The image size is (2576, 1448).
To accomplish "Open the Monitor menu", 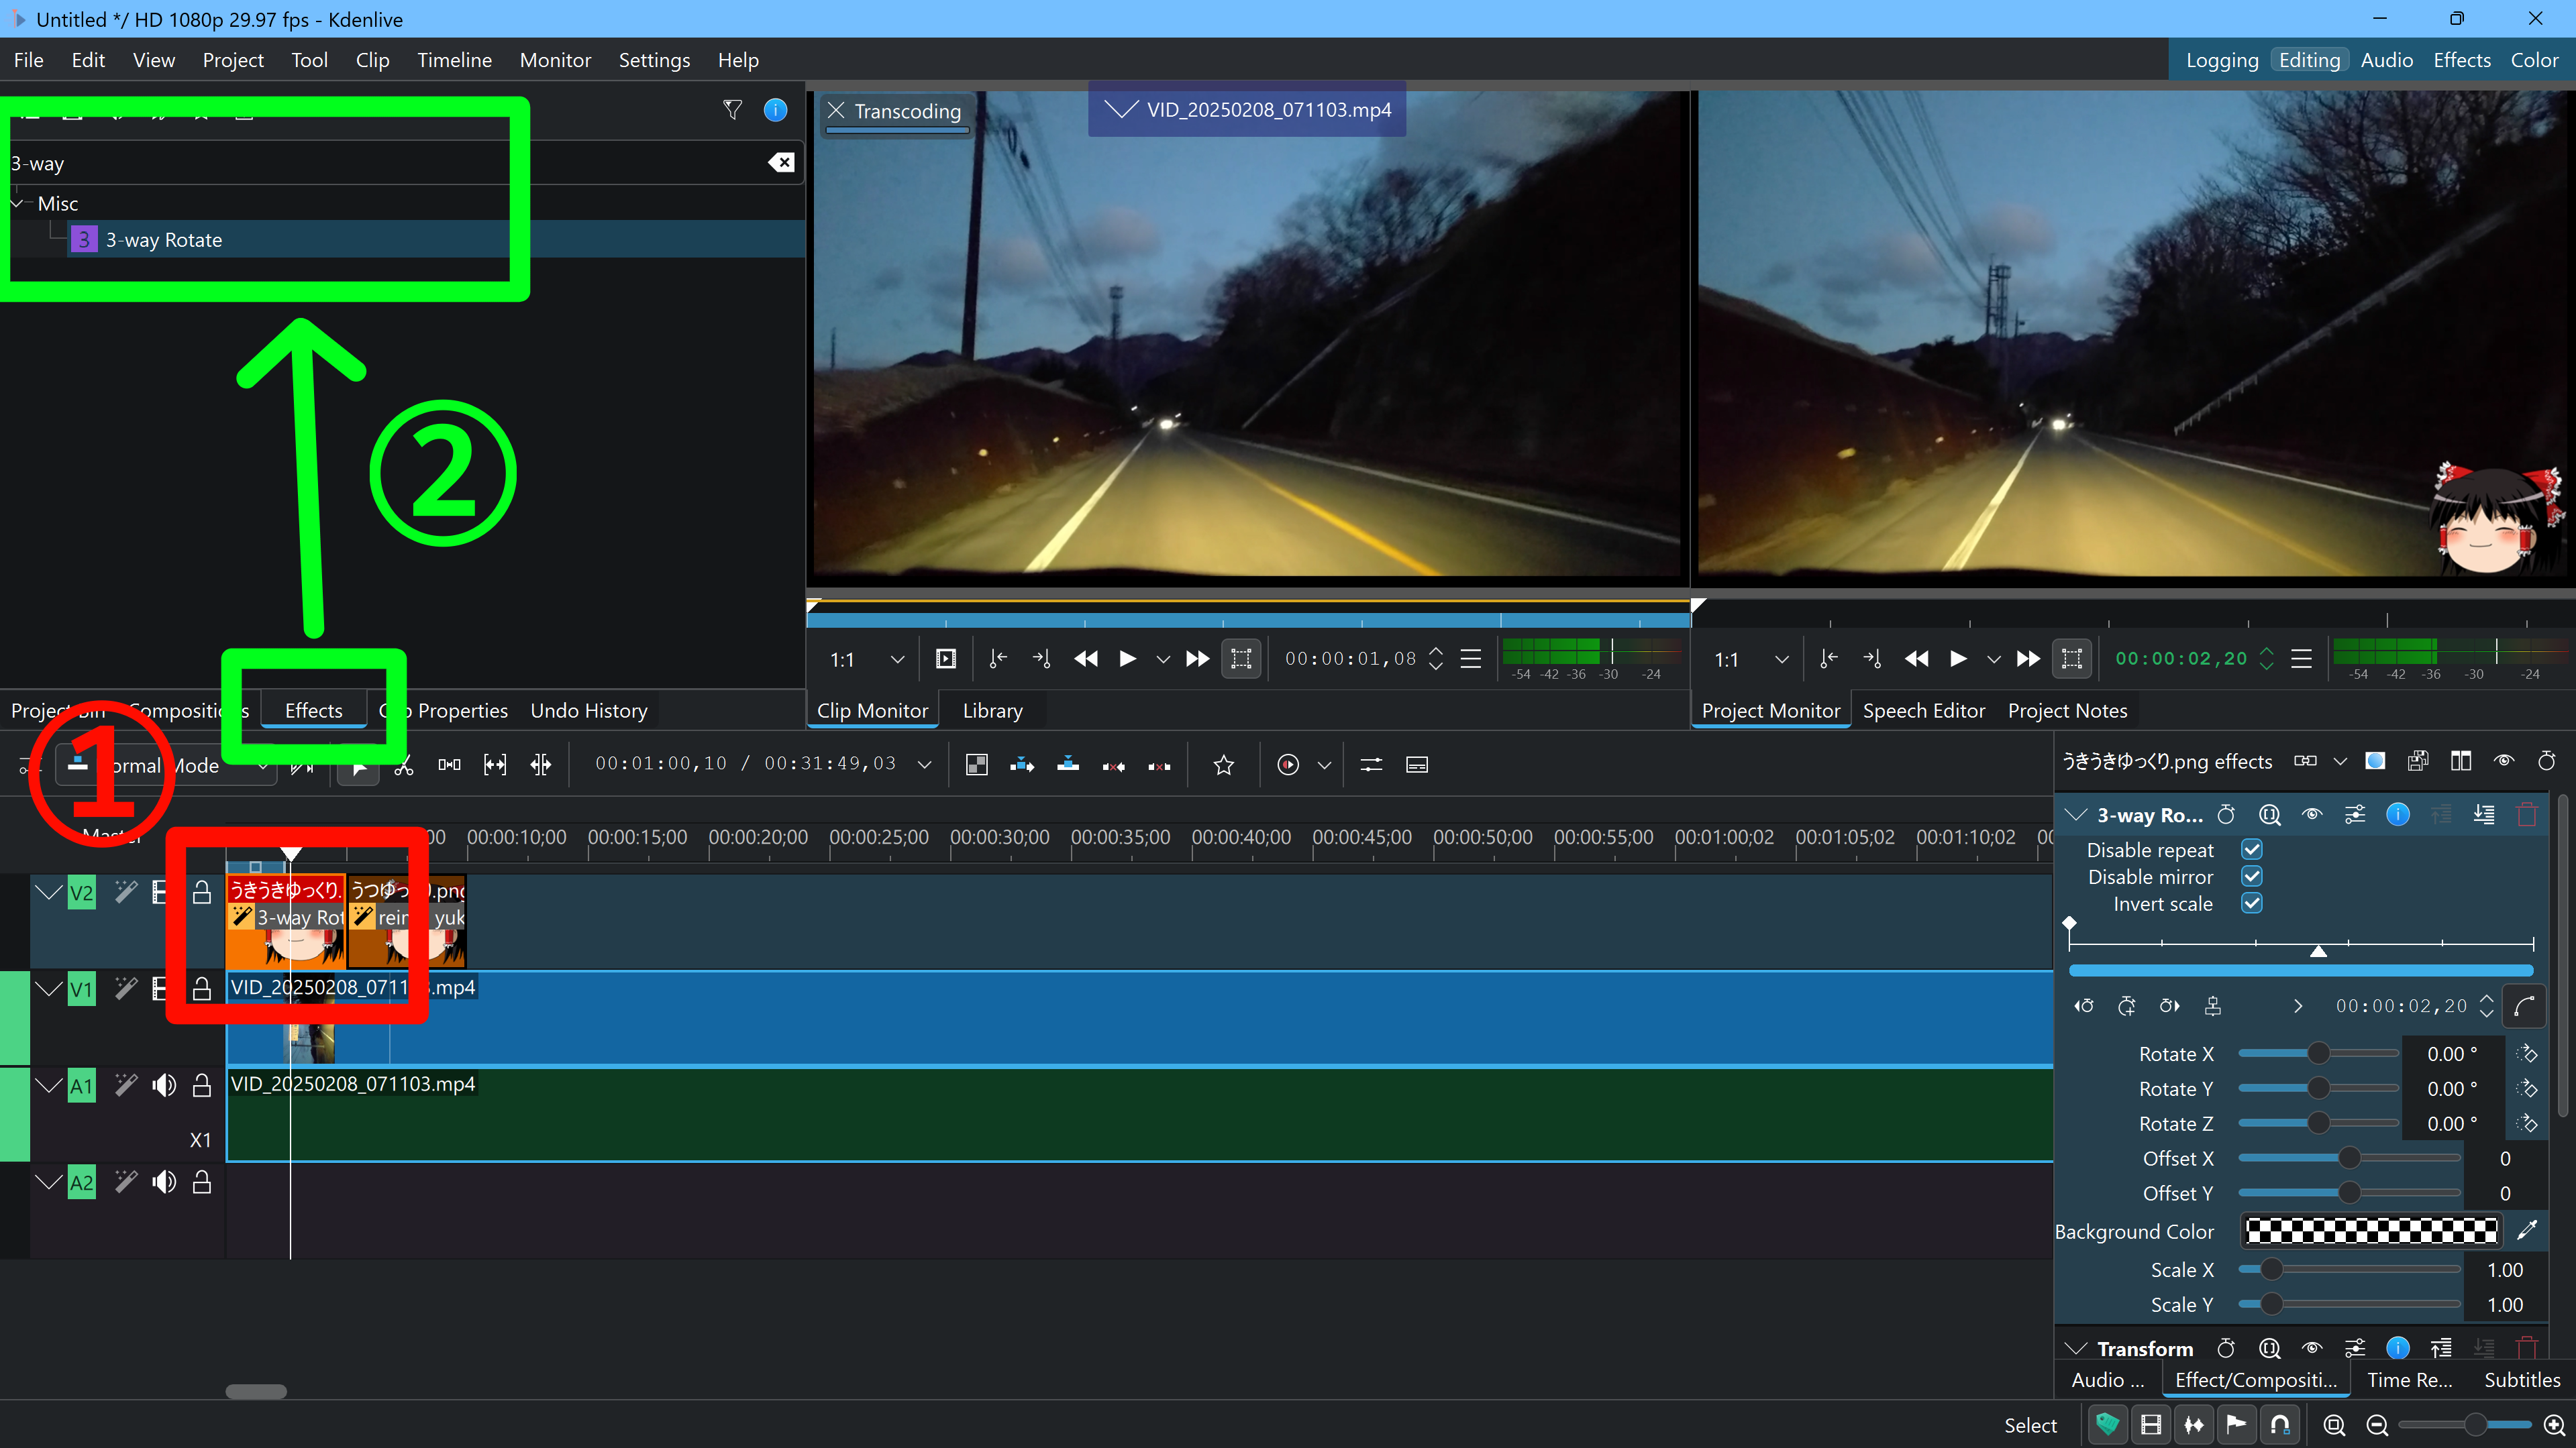I will pyautogui.click(x=555, y=60).
